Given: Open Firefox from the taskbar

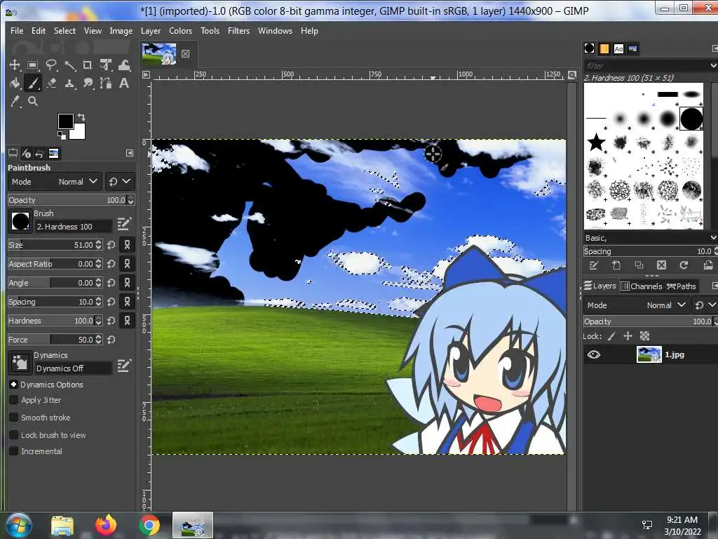Looking at the screenshot, I should pyautogui.click(x=105, y=525).
